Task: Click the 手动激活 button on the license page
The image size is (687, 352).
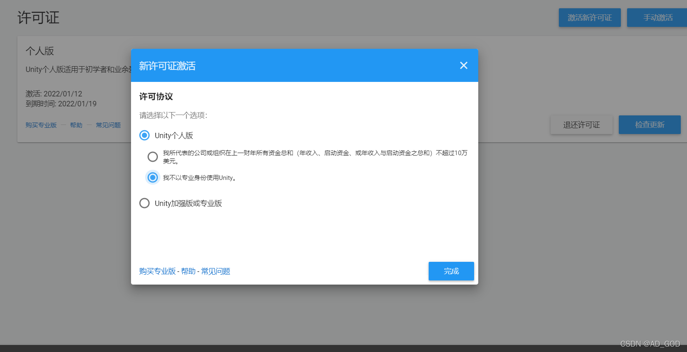Action: coord(657,18)
